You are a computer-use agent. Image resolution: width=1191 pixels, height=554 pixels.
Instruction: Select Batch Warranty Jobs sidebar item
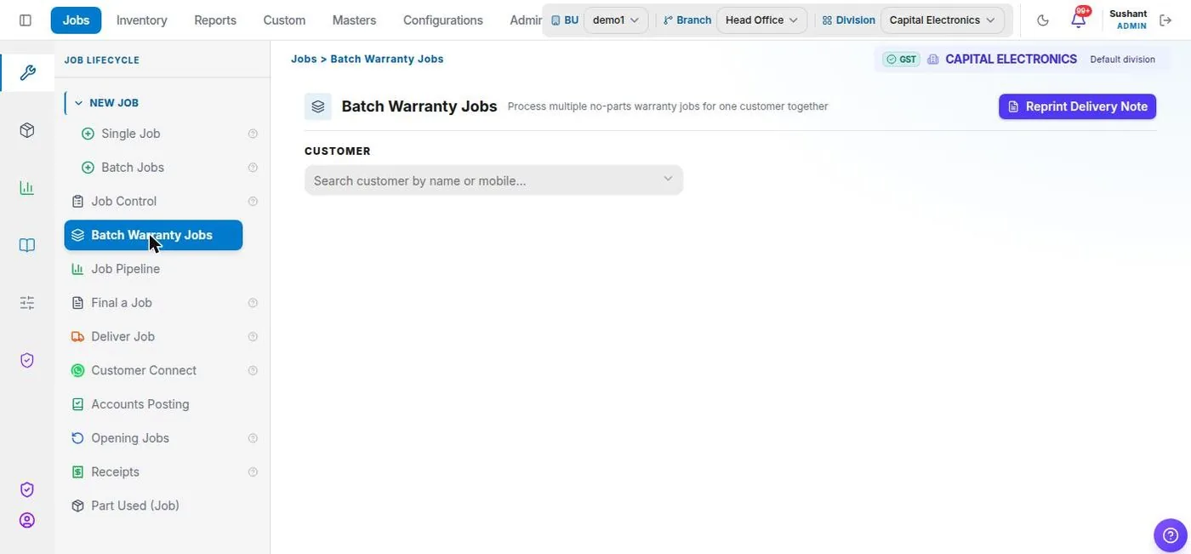153,235
